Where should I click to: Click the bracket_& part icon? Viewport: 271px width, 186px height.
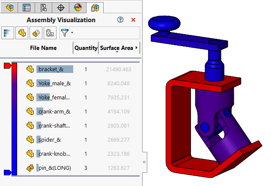click(x=30, y=69)
